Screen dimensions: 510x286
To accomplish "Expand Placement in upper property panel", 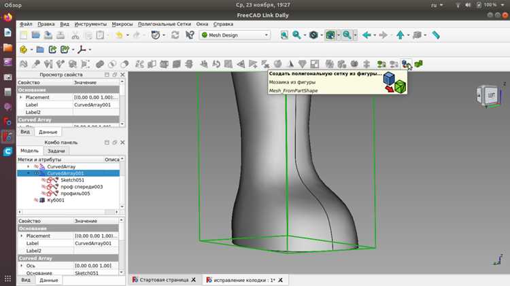I will pyautogui.click(x=21, y=97).
